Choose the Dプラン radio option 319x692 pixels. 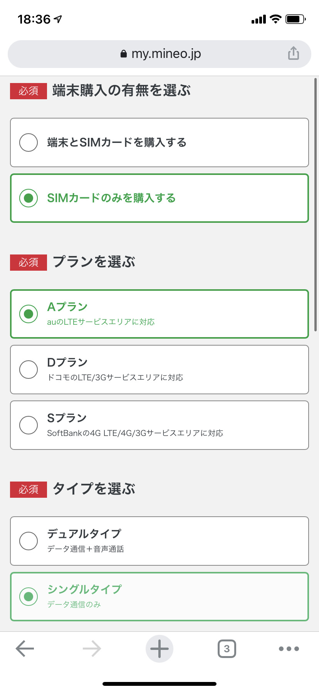[29, 370]
